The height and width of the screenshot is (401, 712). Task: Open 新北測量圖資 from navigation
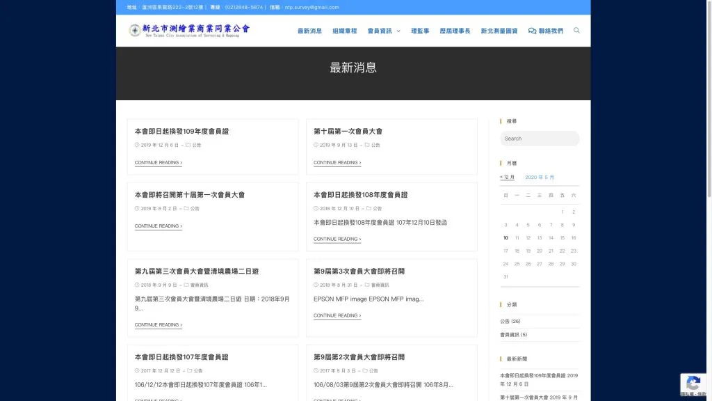pyautogui.click(x=499, y=31)
